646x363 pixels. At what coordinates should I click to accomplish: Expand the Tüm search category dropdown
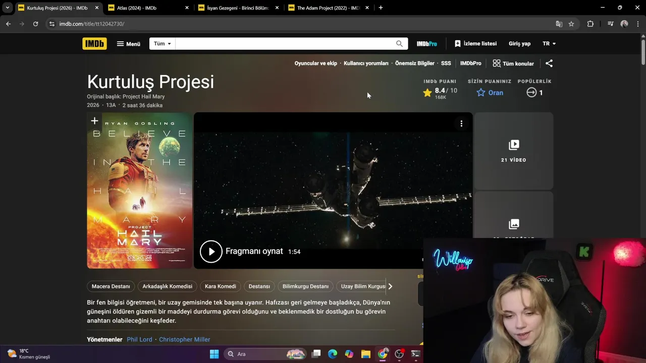click(163, 44)
